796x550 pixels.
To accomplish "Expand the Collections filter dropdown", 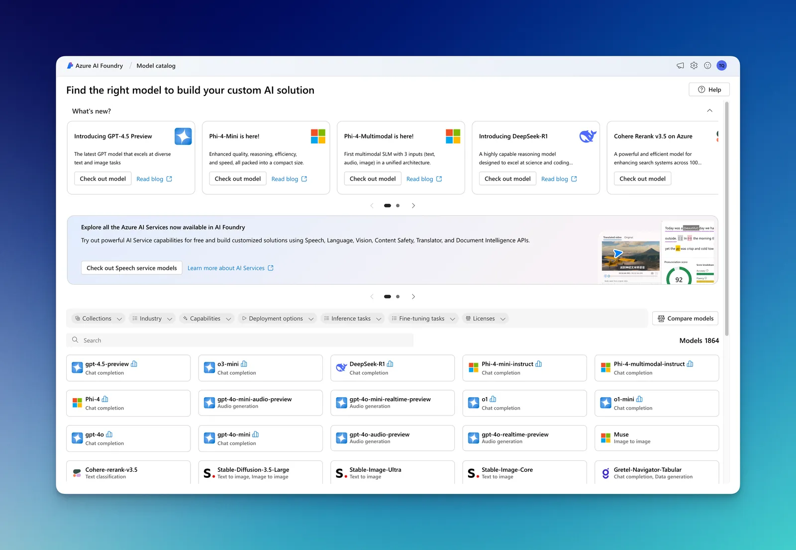I will 98,319.
